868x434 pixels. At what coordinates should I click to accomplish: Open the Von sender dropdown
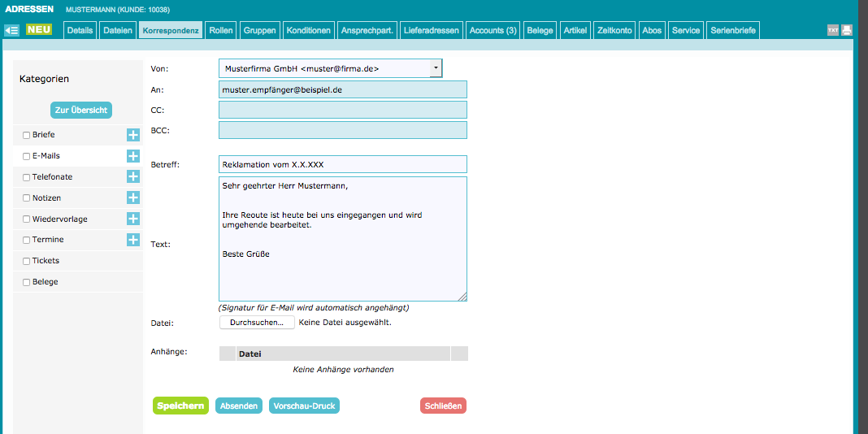pyautogui.click(x=436, y=68)
